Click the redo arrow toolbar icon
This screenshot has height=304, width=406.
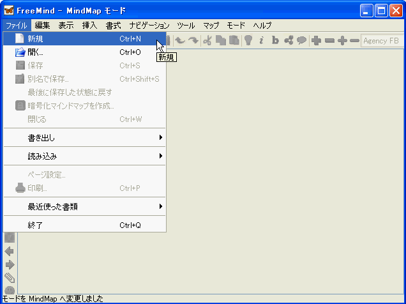(x=193, y=41)
